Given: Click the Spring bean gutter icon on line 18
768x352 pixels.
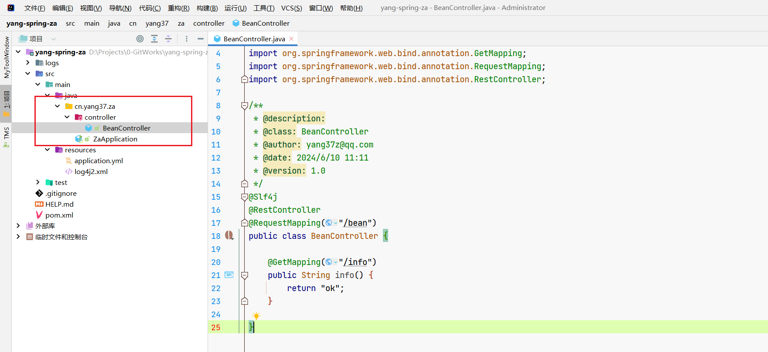Looking at the screenshot, I should 229,236.
